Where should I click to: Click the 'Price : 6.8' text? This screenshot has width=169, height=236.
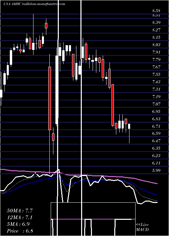pos(20,231)
